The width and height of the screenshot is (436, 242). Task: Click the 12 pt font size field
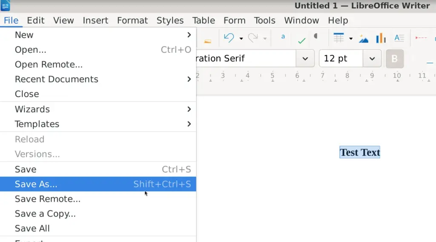click(341, 58)
